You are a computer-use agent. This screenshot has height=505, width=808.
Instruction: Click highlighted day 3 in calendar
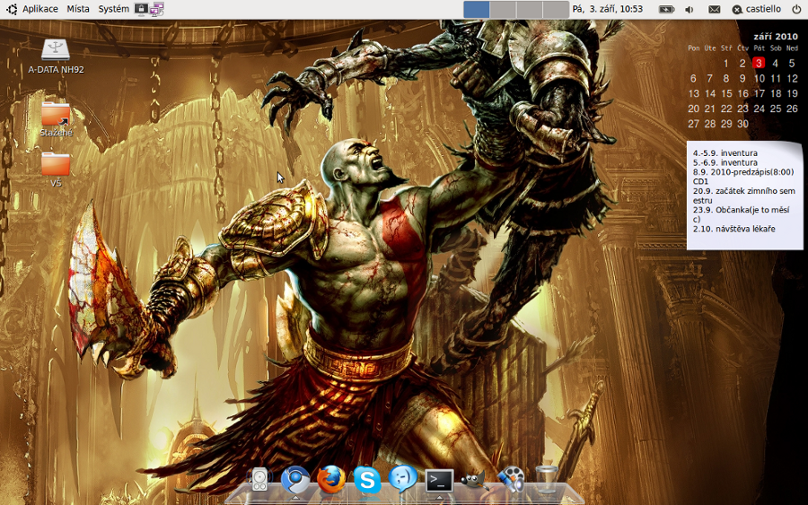(759, 63)
